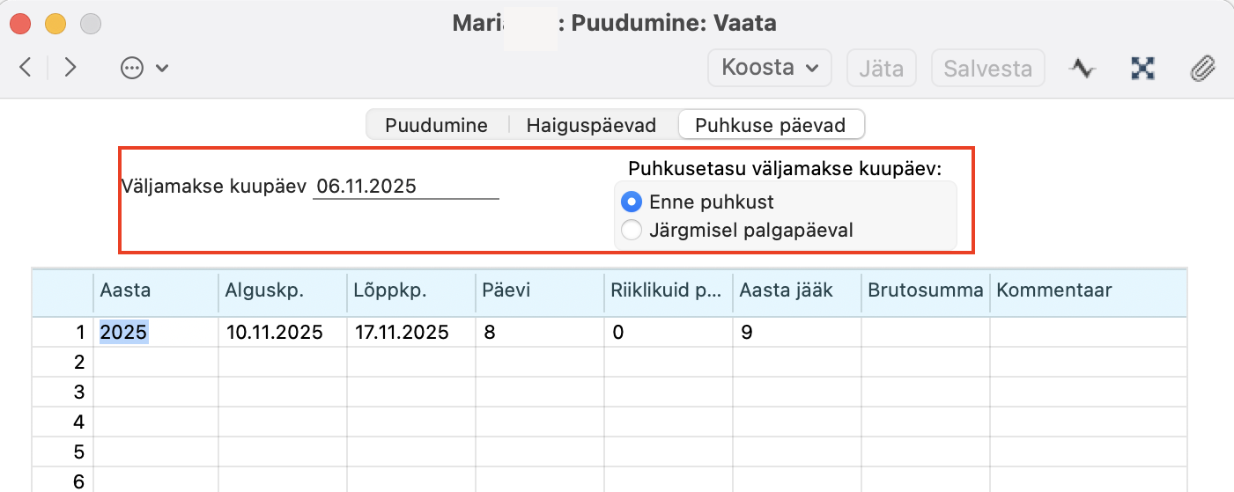Image resolution: width=1234 pixels, height=492 pixels.
Task: Click the Aasta cell showing 2025
Action: (124, 332)
